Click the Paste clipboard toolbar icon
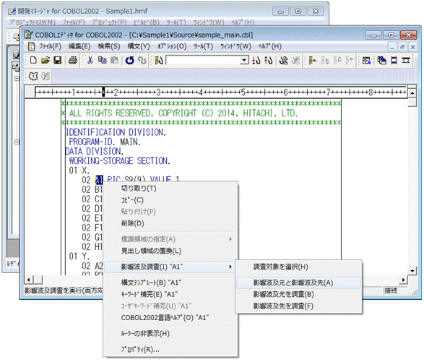The width and height of the screenshot is (424, 362). (115, 60)
